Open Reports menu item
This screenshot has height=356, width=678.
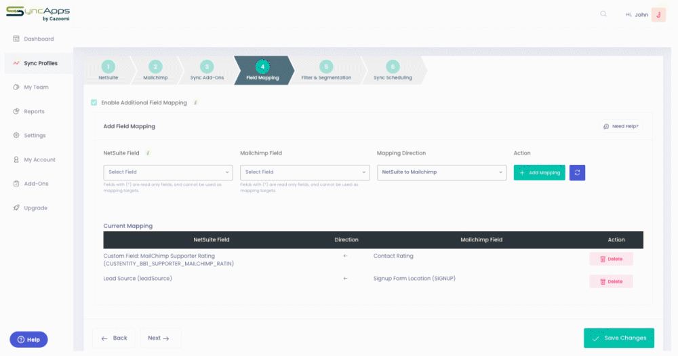coord(34,111)
